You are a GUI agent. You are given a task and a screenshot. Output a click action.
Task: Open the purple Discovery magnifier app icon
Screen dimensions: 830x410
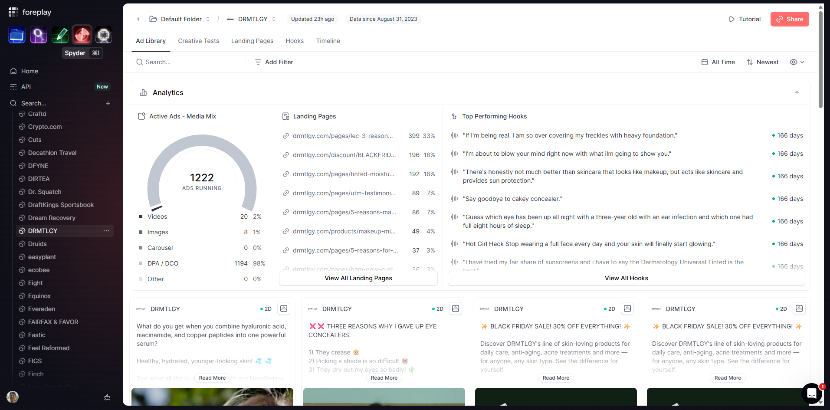[x=39, y=35]
